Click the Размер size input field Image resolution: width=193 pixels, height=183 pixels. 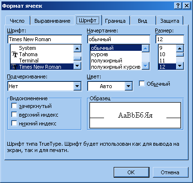pyautogui.click(x=170, y=39)
